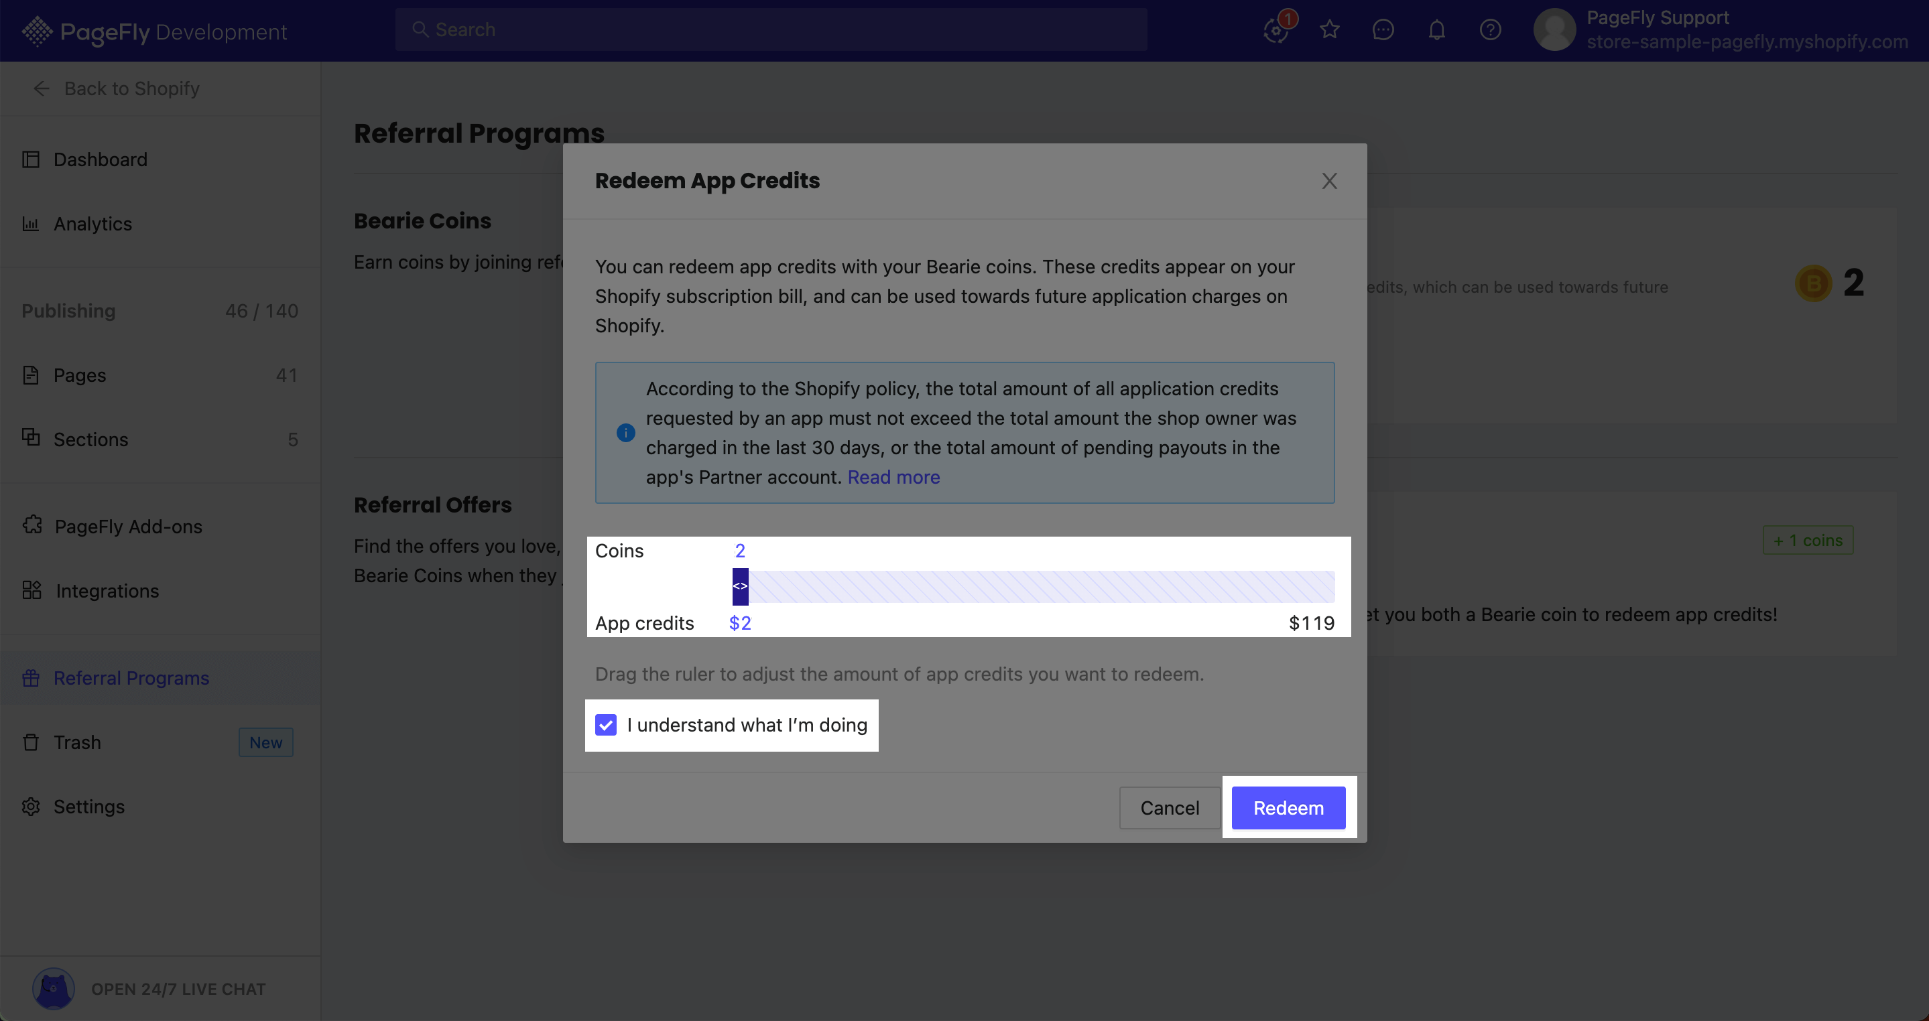The width and height of the screenshot is (1929, 1021).
Task: Click the live chat bear avatar
Action: (x=53, y=988)
